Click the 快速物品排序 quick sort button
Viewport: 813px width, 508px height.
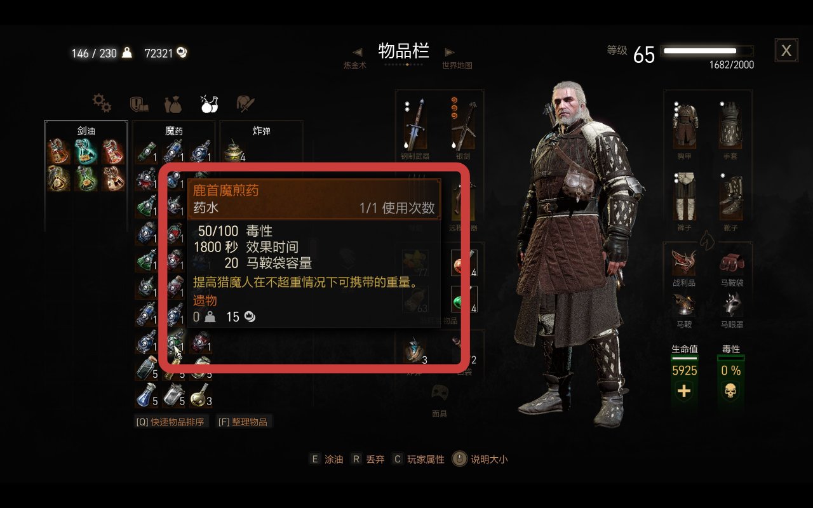171,422
